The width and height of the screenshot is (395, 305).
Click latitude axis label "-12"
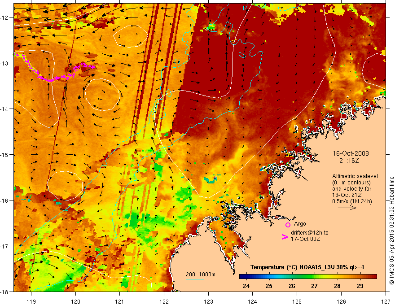(5, 17)
